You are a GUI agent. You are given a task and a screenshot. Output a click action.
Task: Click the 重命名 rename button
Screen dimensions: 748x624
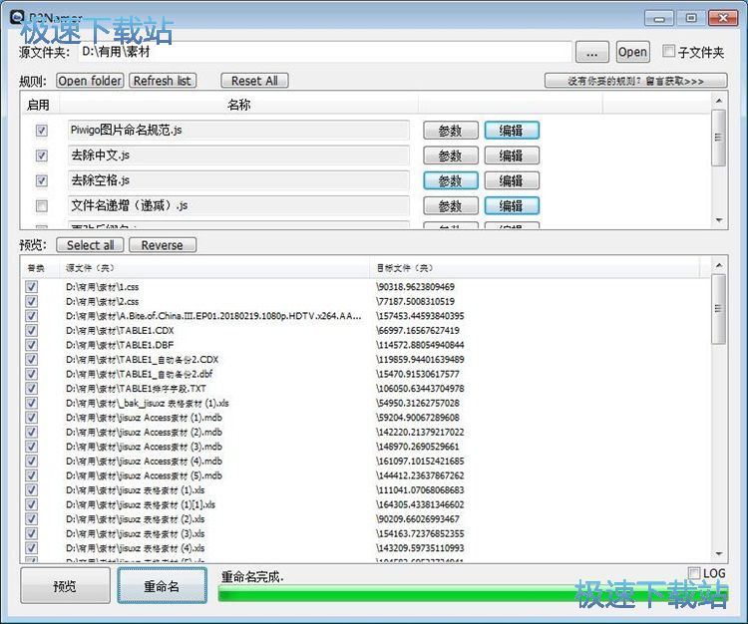pyautogui.click(x=162, y=586)
